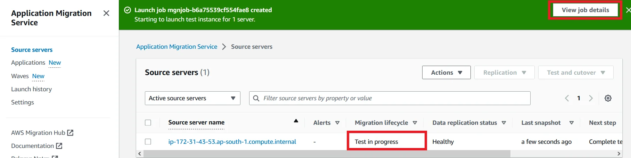Go to previous page of source servers
The image size is (631, 158).
(x=567, y=98)
